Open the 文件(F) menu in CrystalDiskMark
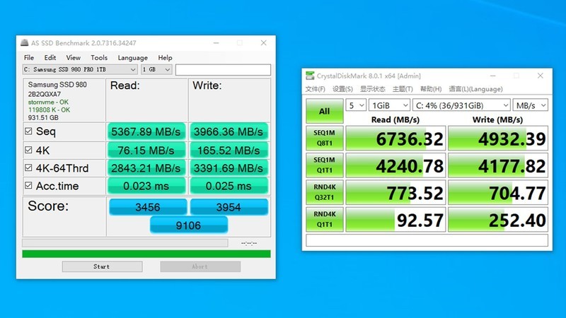The image size is (566, 318). [x=315, y=89]
